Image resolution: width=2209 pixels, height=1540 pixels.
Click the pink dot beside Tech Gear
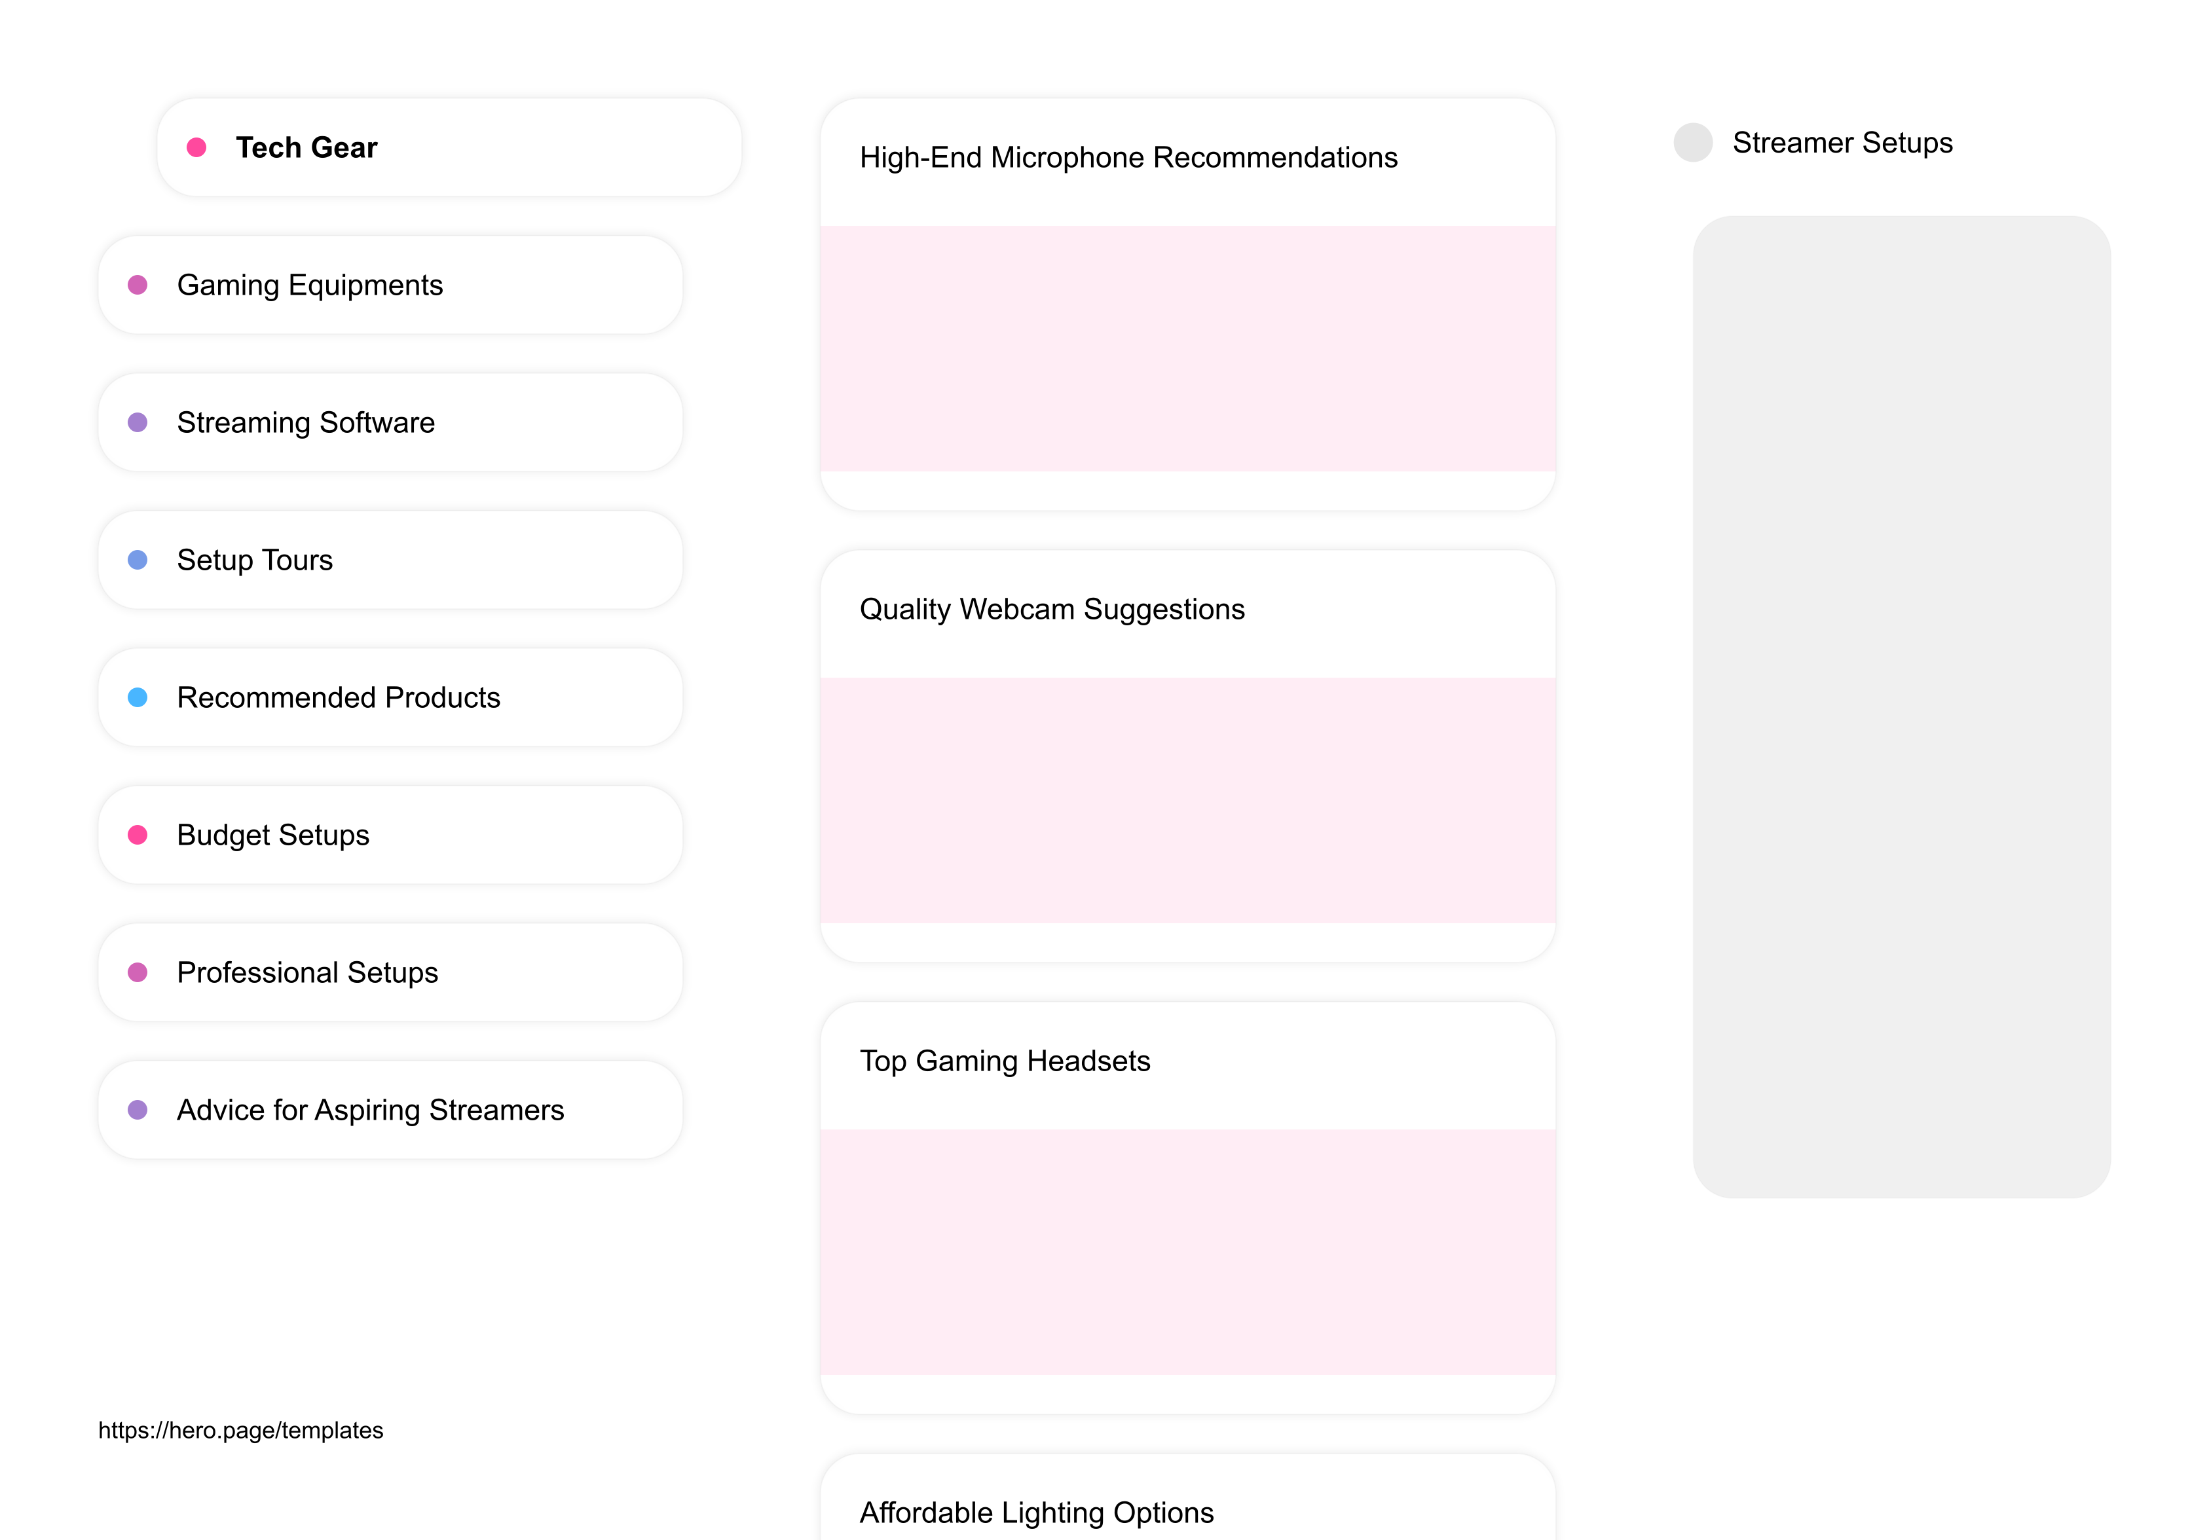[x=197, y=147]
